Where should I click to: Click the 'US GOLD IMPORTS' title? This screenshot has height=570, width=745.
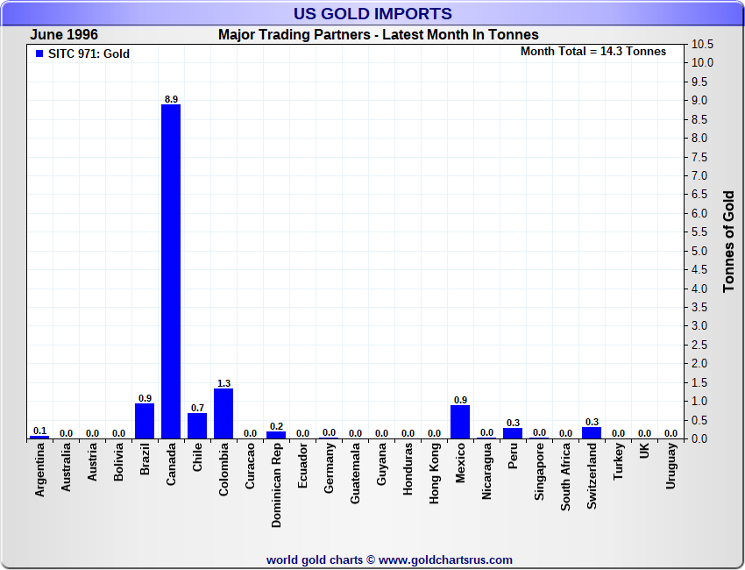pos(372,14)
